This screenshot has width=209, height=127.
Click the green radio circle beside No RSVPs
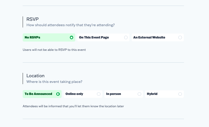point(71,37)
